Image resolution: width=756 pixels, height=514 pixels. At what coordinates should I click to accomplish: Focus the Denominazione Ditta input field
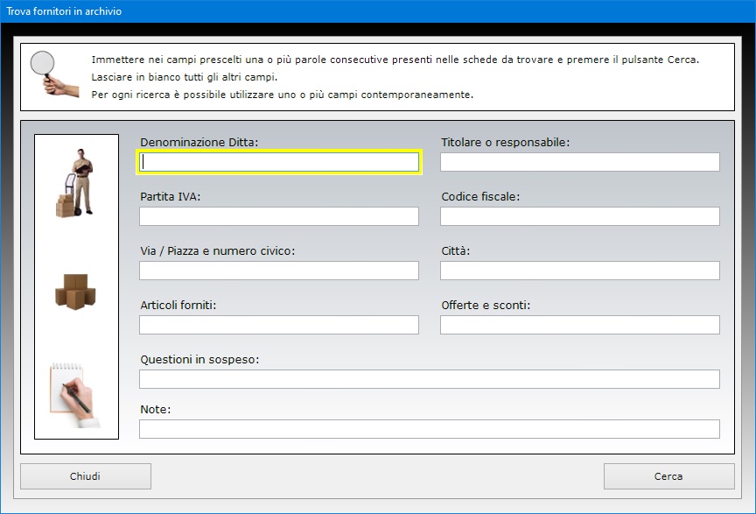(279, 162)
